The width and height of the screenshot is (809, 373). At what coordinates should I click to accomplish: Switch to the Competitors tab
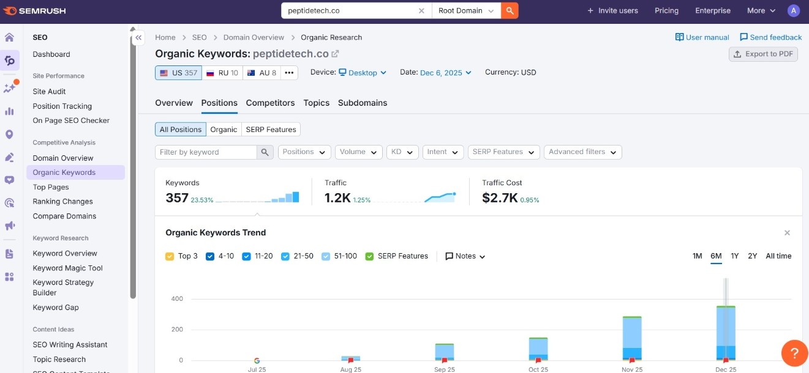[270, 103]
